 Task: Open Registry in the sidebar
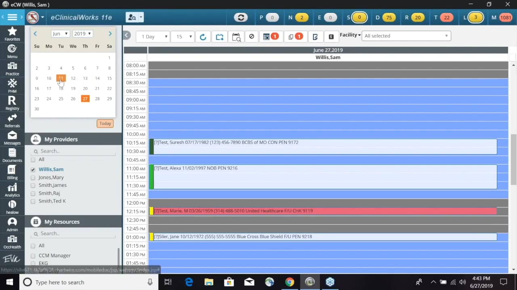point(12,103)
